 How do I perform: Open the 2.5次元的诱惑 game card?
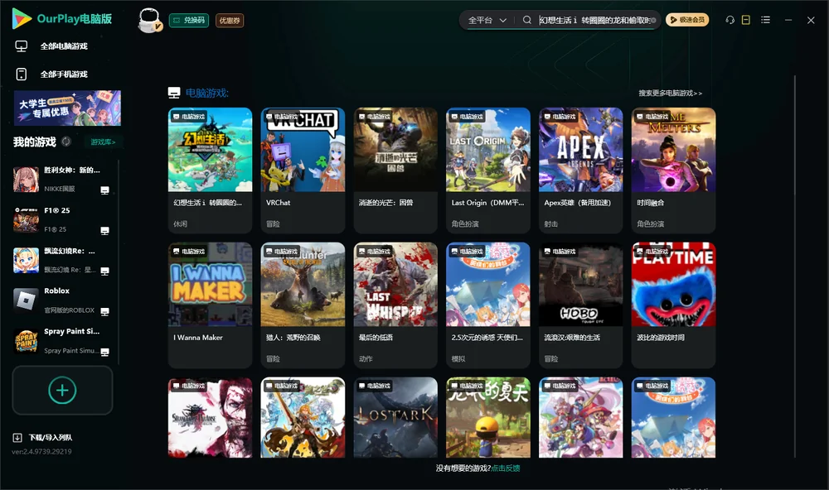click(488, 305)
